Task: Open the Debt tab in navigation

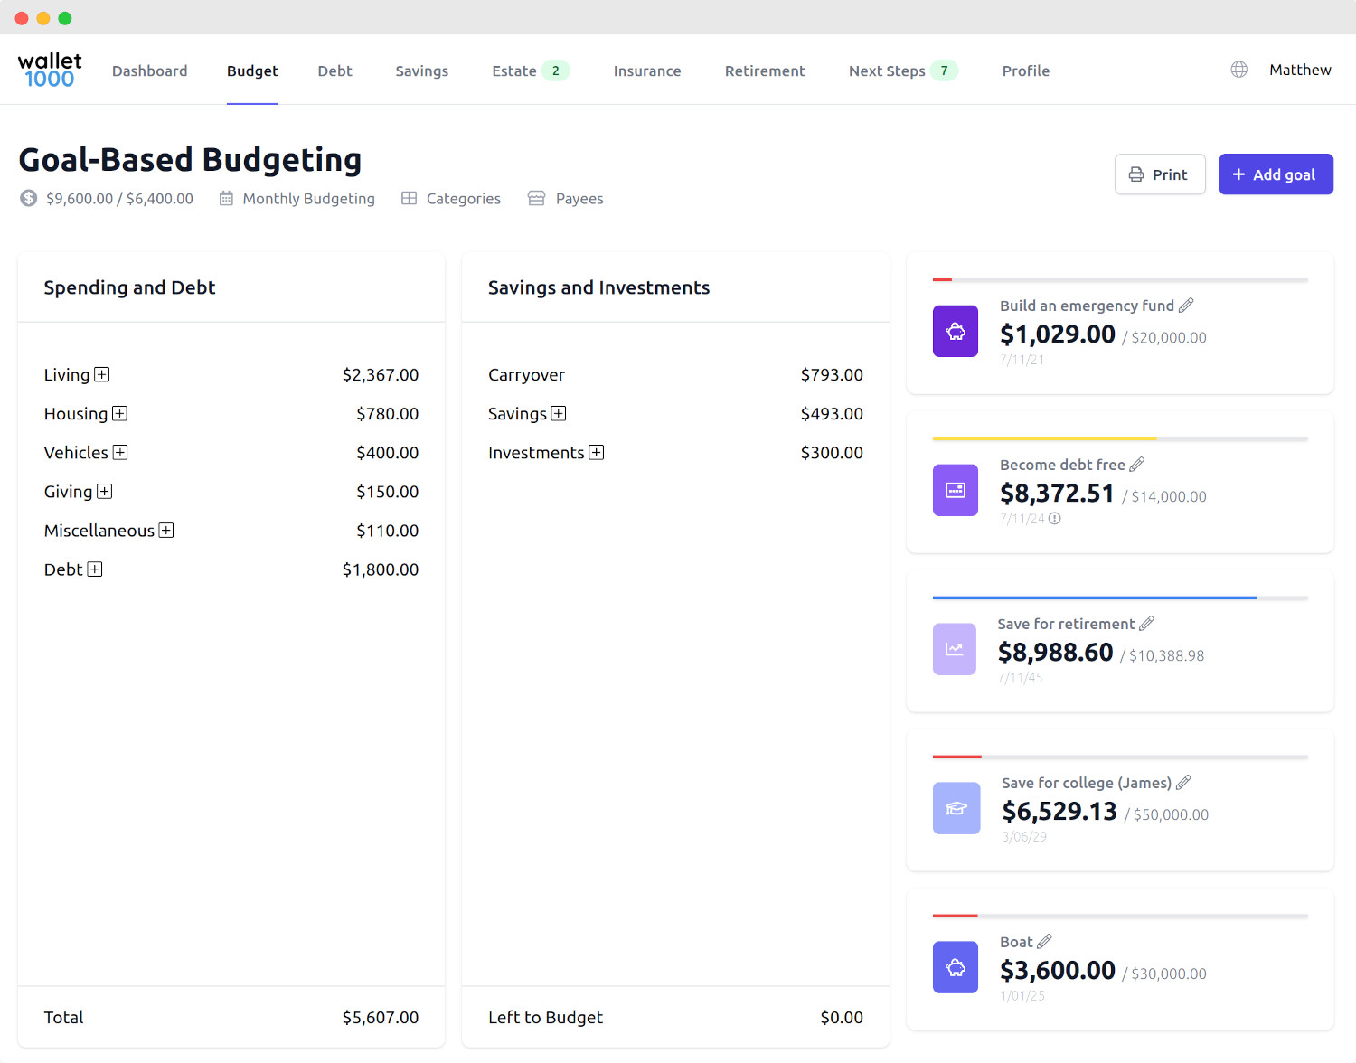Action: pos(334,71)
